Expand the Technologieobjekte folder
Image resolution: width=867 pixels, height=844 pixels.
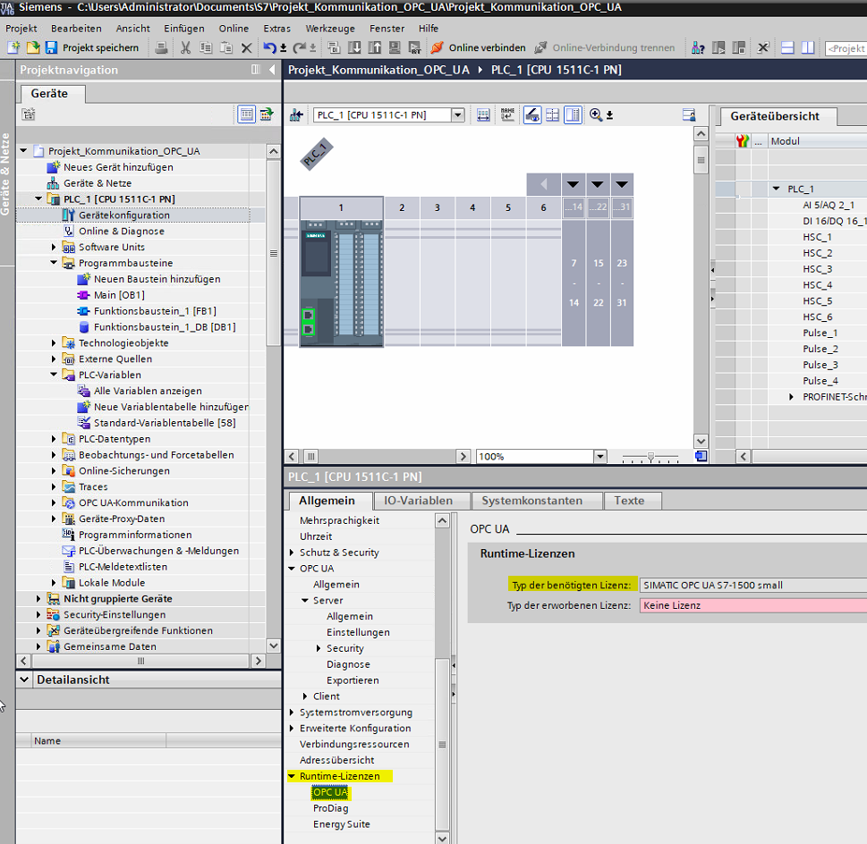click(x=54, y=343)
